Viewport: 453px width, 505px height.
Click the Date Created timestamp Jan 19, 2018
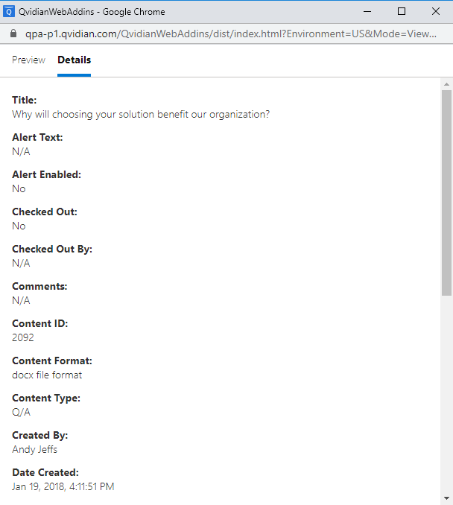point(63,486)
